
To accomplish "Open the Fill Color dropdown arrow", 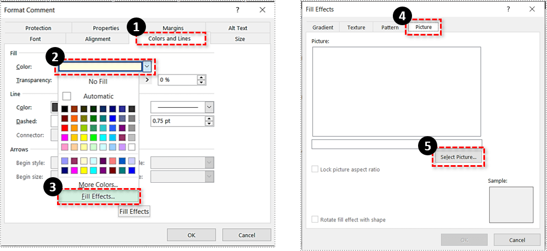I will pyautogui.click(x=147, y=66).
